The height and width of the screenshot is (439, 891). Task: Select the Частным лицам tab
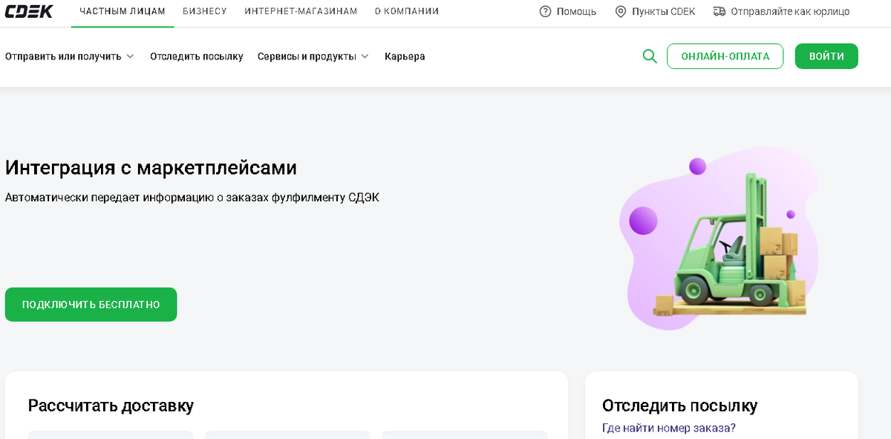click(123, 11)
